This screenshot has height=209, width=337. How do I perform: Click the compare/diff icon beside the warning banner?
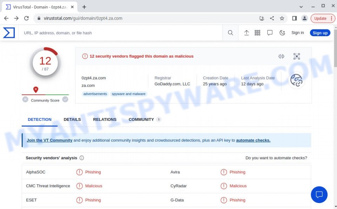coord(281,56)
